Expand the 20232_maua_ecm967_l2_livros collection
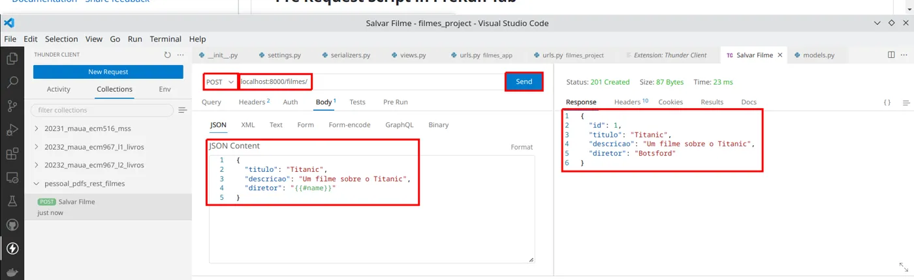This screenshot has width=914, height=280. tap(36, 165)
